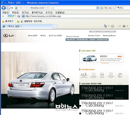Click the Refresh icon beside address bar

click(106, 8)
